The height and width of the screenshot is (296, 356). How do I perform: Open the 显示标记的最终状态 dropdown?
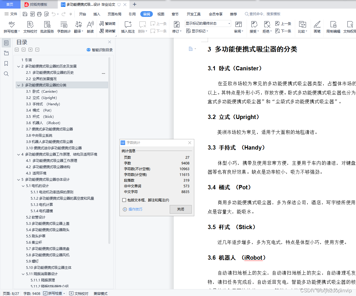[229, 23]
